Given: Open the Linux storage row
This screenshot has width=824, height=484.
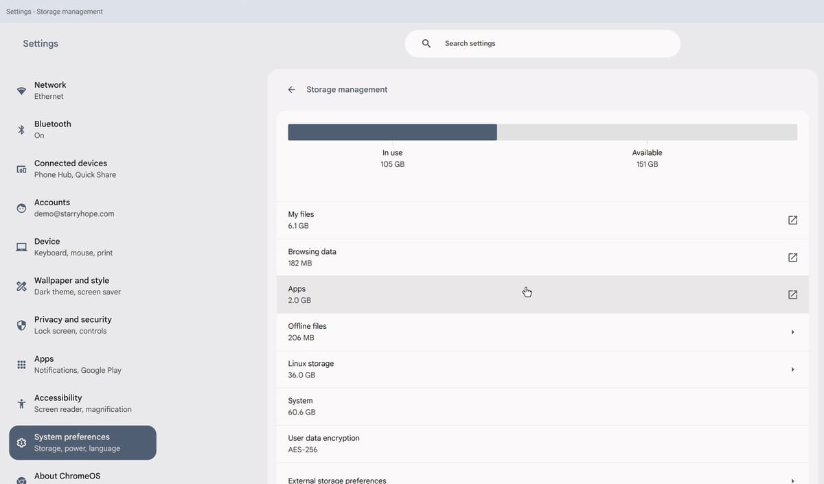Looking at the screenshot, I should [x=542, y=369].
